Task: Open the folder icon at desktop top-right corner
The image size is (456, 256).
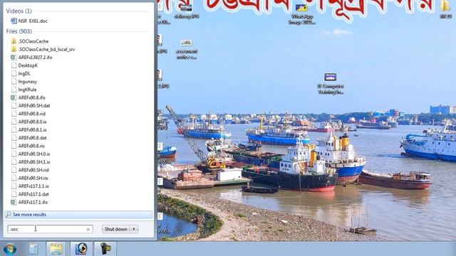Action: pos(445,9)
